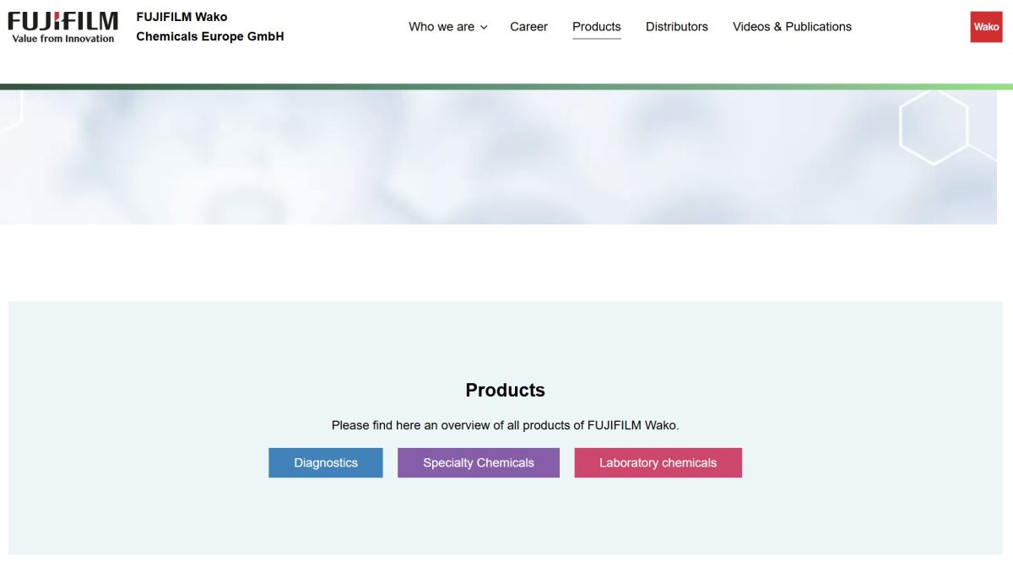
Task: Click the FUJIFILM logo
Action: tap(63, 27)
